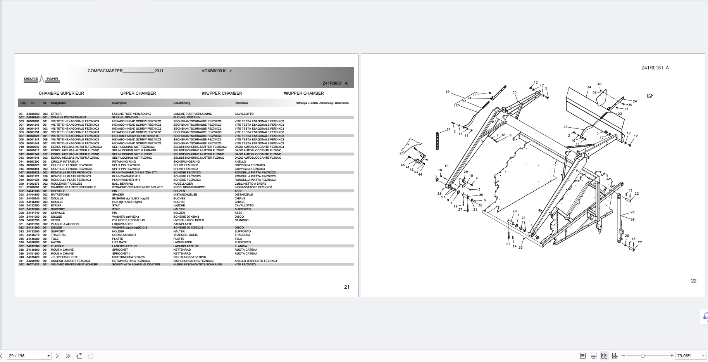Image resolution: width=708 pixels, height=362 pixels.
Task: Click the zoom slider handle
Action: tap(643, 356)
